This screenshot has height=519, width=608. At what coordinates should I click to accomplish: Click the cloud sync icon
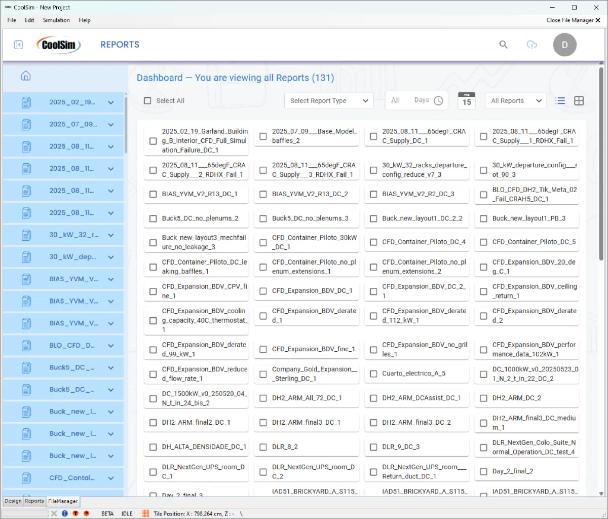coord(531,45)
